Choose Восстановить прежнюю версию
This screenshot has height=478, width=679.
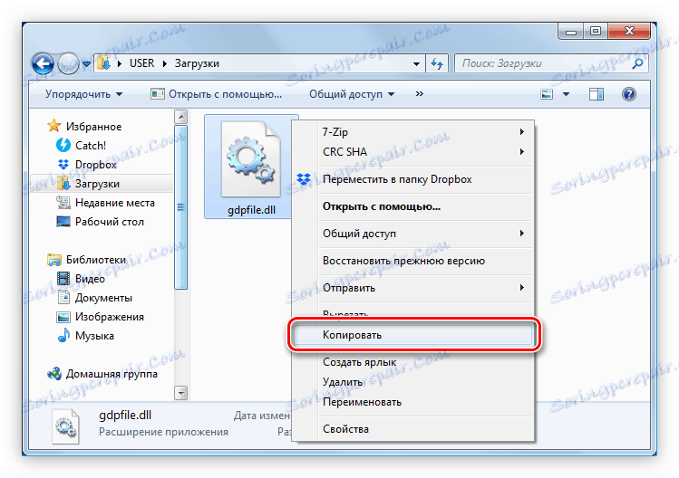412,261
